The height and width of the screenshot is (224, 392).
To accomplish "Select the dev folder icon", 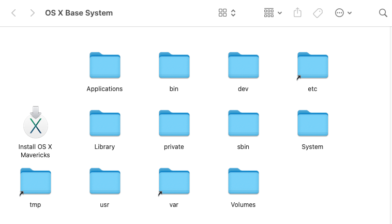I will (x=244, y=65).
